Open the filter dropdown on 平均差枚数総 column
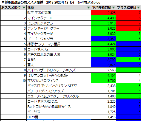 [113, 7]
